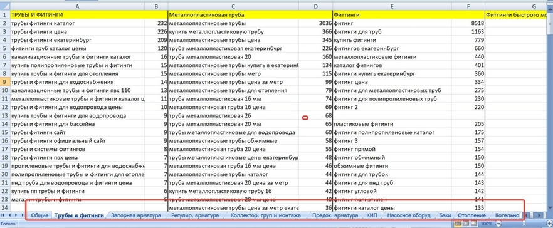Image resolution: width=553 pixels, height=228 pixels.
Task: Open the КИП sheet tab
Action: (x=372, y=215)
